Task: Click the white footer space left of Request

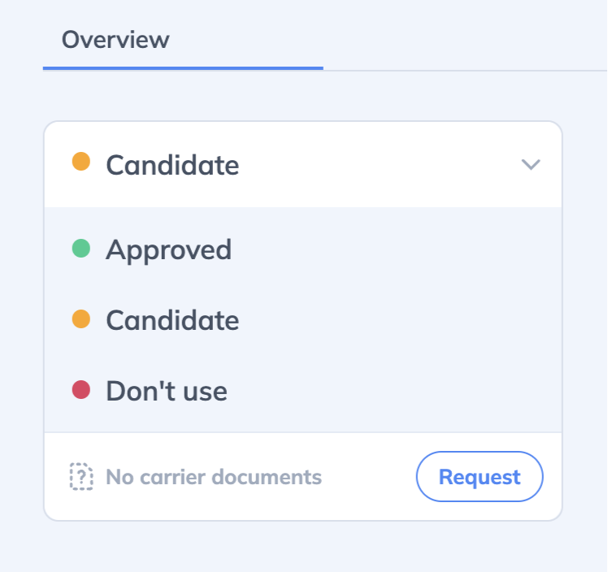Action: (x=368, y=477)
